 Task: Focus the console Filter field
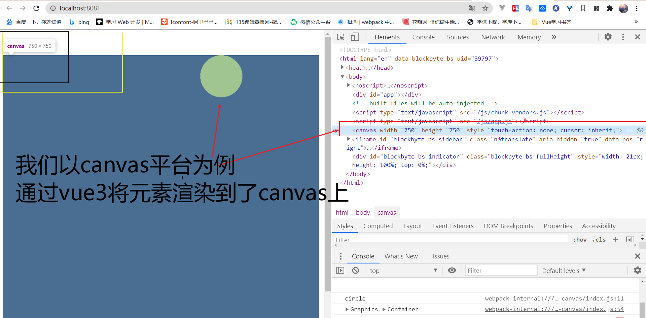pyautogui.click(x=501, y=270)
